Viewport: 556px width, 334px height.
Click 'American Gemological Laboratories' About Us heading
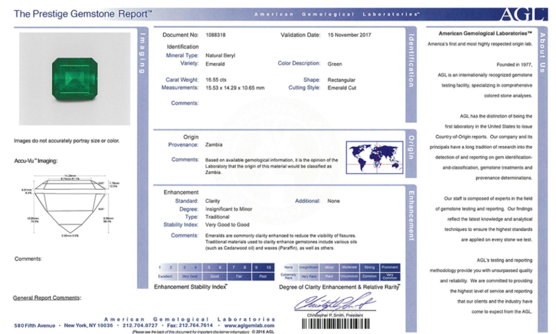click(x=485, y=33)
